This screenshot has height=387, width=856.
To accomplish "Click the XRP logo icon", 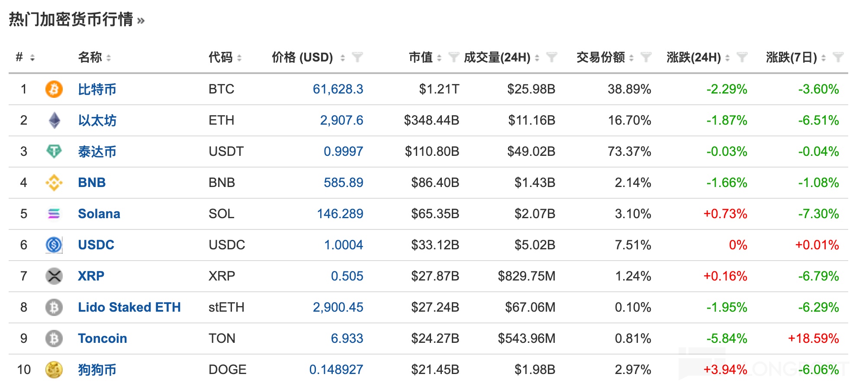I will 54,276.
